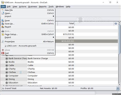
Task: Open Page Setup... from File menu
Action: coord(28,34)
